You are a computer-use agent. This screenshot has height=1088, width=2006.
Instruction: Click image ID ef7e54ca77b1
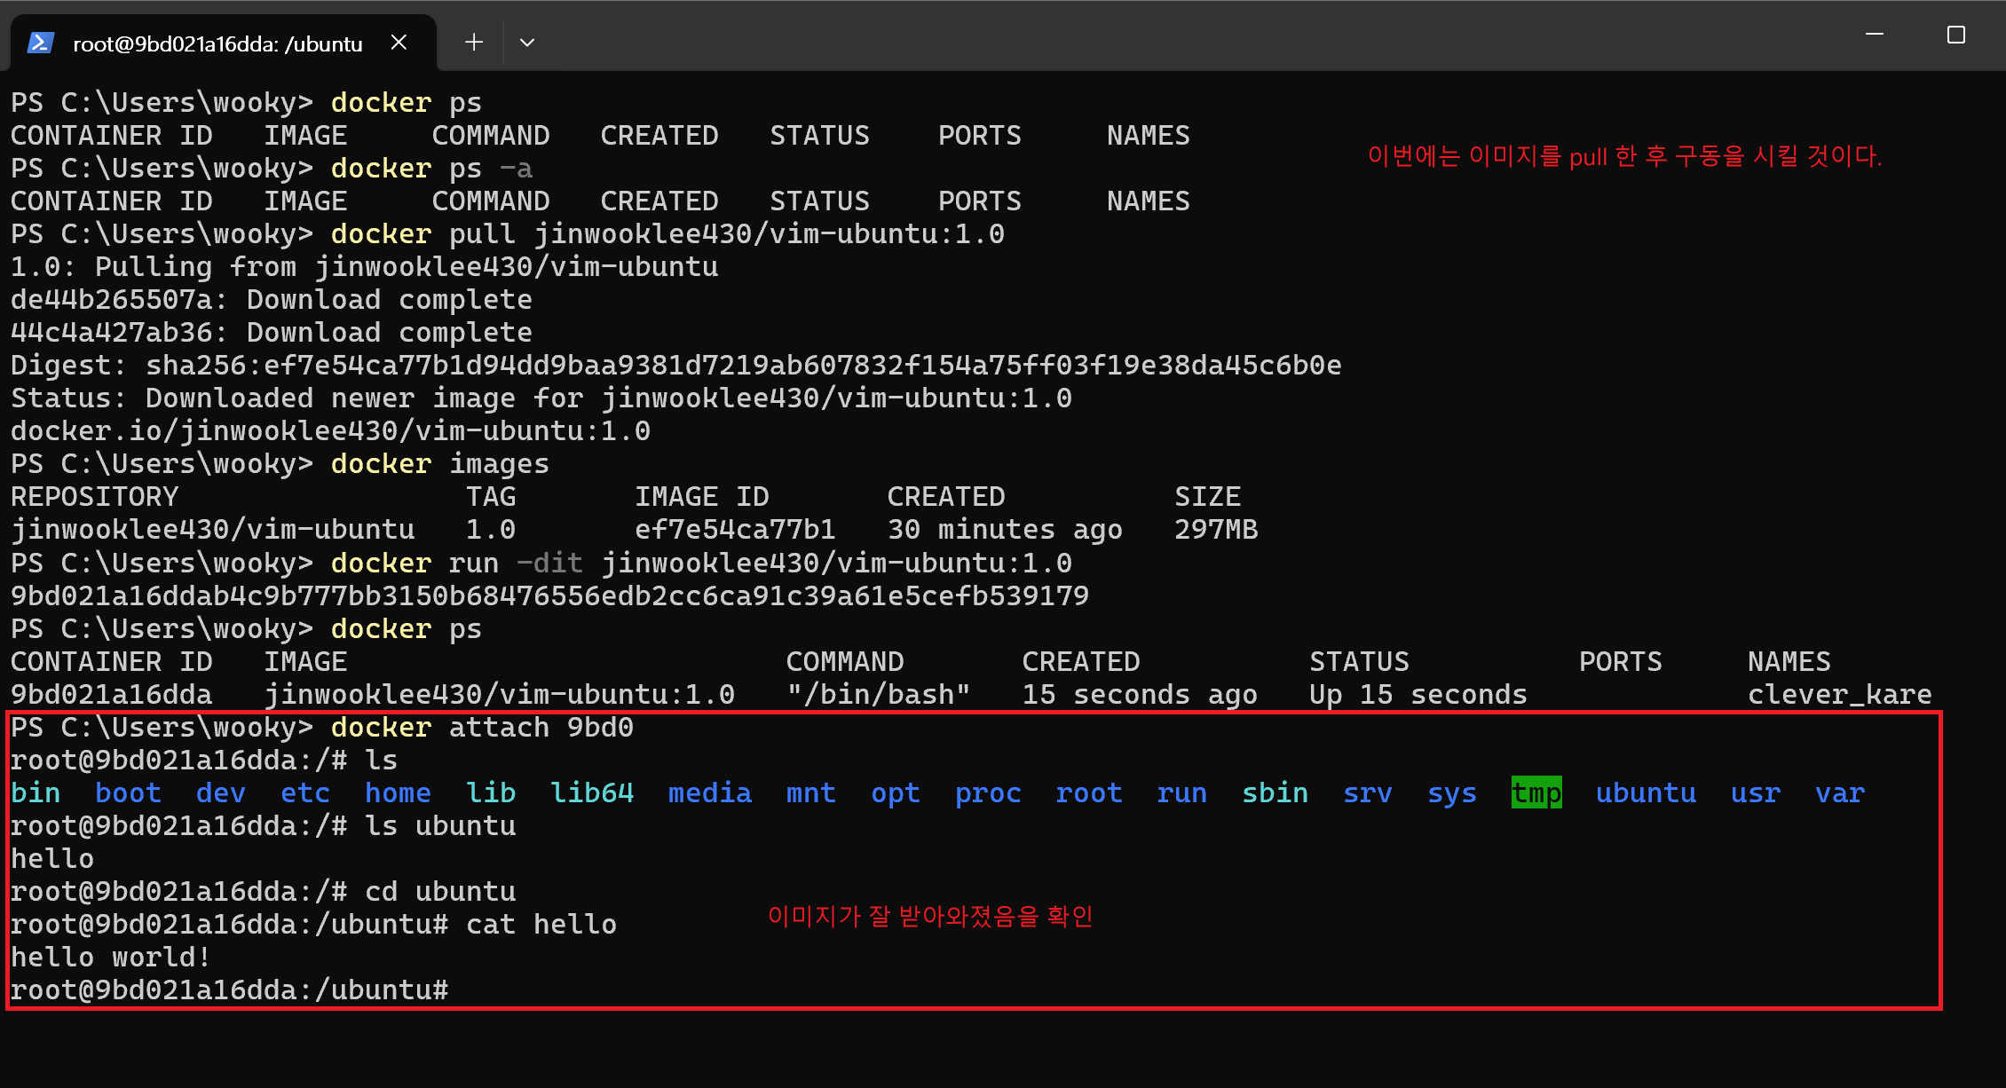click(735, 530)
